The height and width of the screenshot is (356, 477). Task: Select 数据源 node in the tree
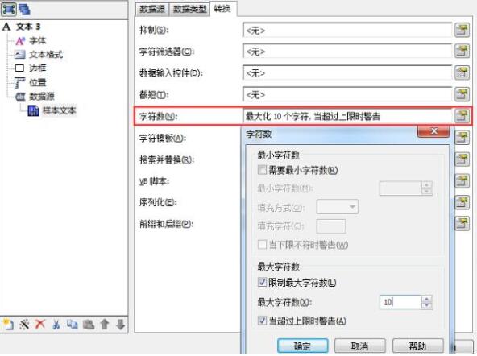click(x=42, y=97)
